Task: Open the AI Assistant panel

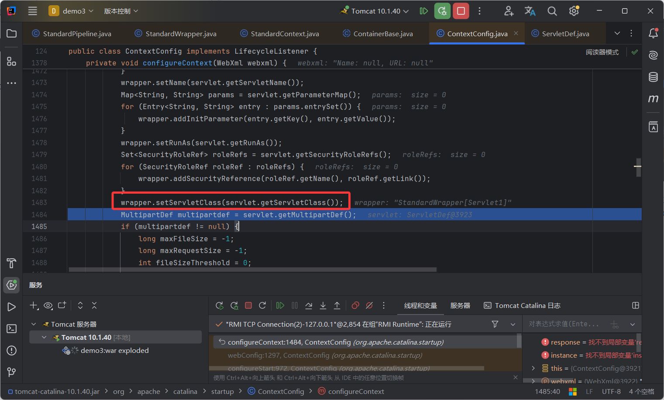Action: click(x=653, y=55)
